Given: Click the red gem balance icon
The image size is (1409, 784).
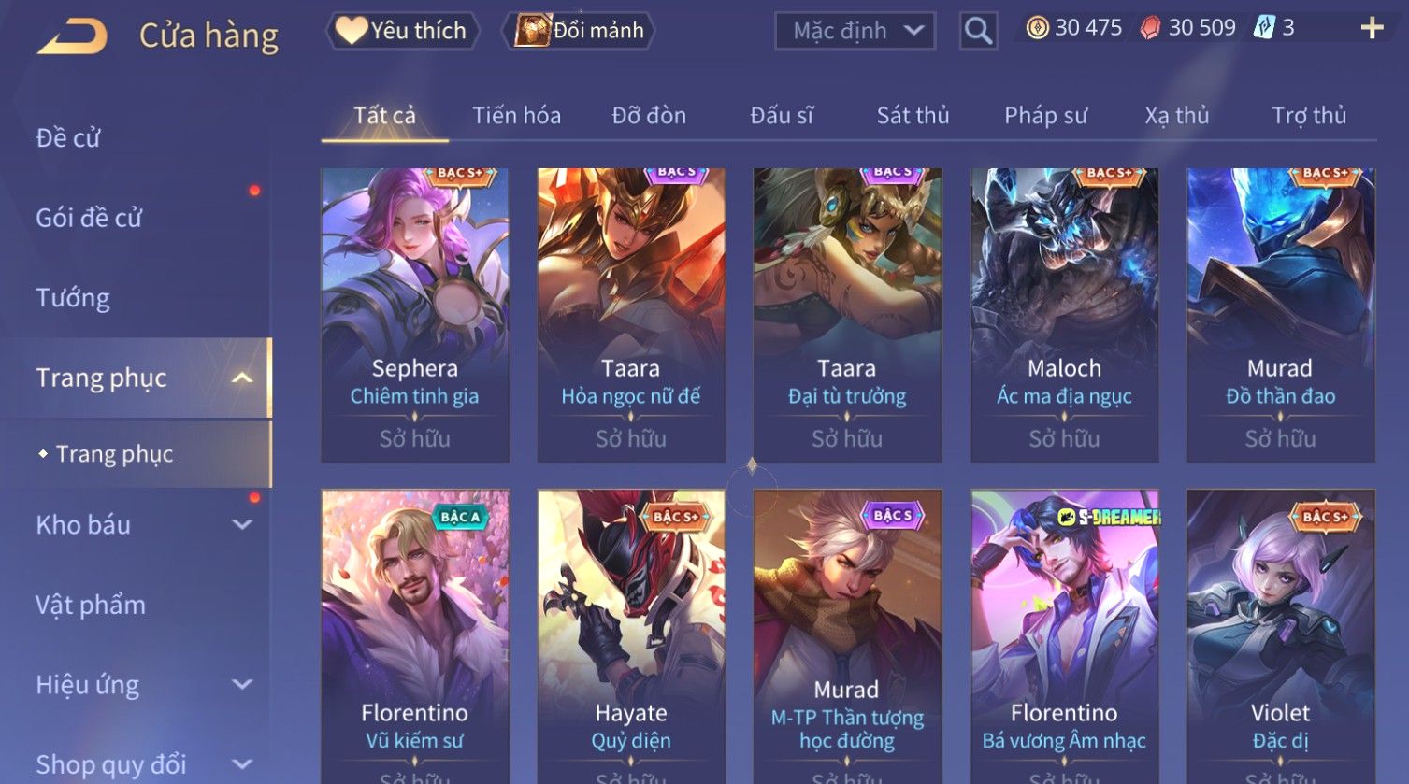Looking at the screenshot, I should coord(1150,28).
